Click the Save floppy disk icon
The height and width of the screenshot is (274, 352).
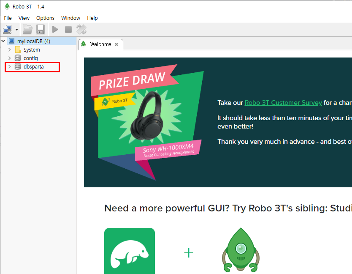coord(41,30)
